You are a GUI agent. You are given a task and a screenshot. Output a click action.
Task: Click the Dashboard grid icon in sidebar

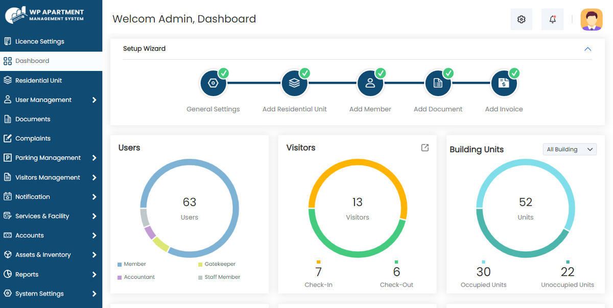[x=8, y=61]
